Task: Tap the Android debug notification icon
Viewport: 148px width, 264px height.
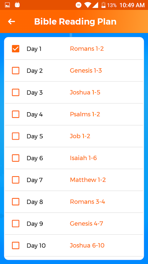Action: click(17, 5)
